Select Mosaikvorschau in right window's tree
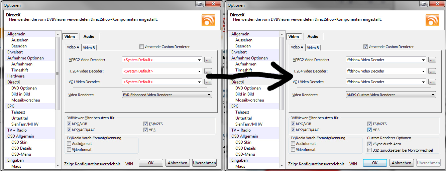Viewport: 446px width, 171px height. click(x=250, y=100)
